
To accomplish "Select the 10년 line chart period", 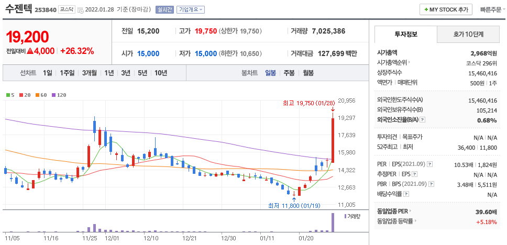I will click(161, 73).
